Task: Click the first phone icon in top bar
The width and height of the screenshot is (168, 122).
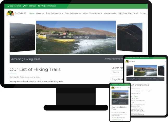Action: click(9, 6)
